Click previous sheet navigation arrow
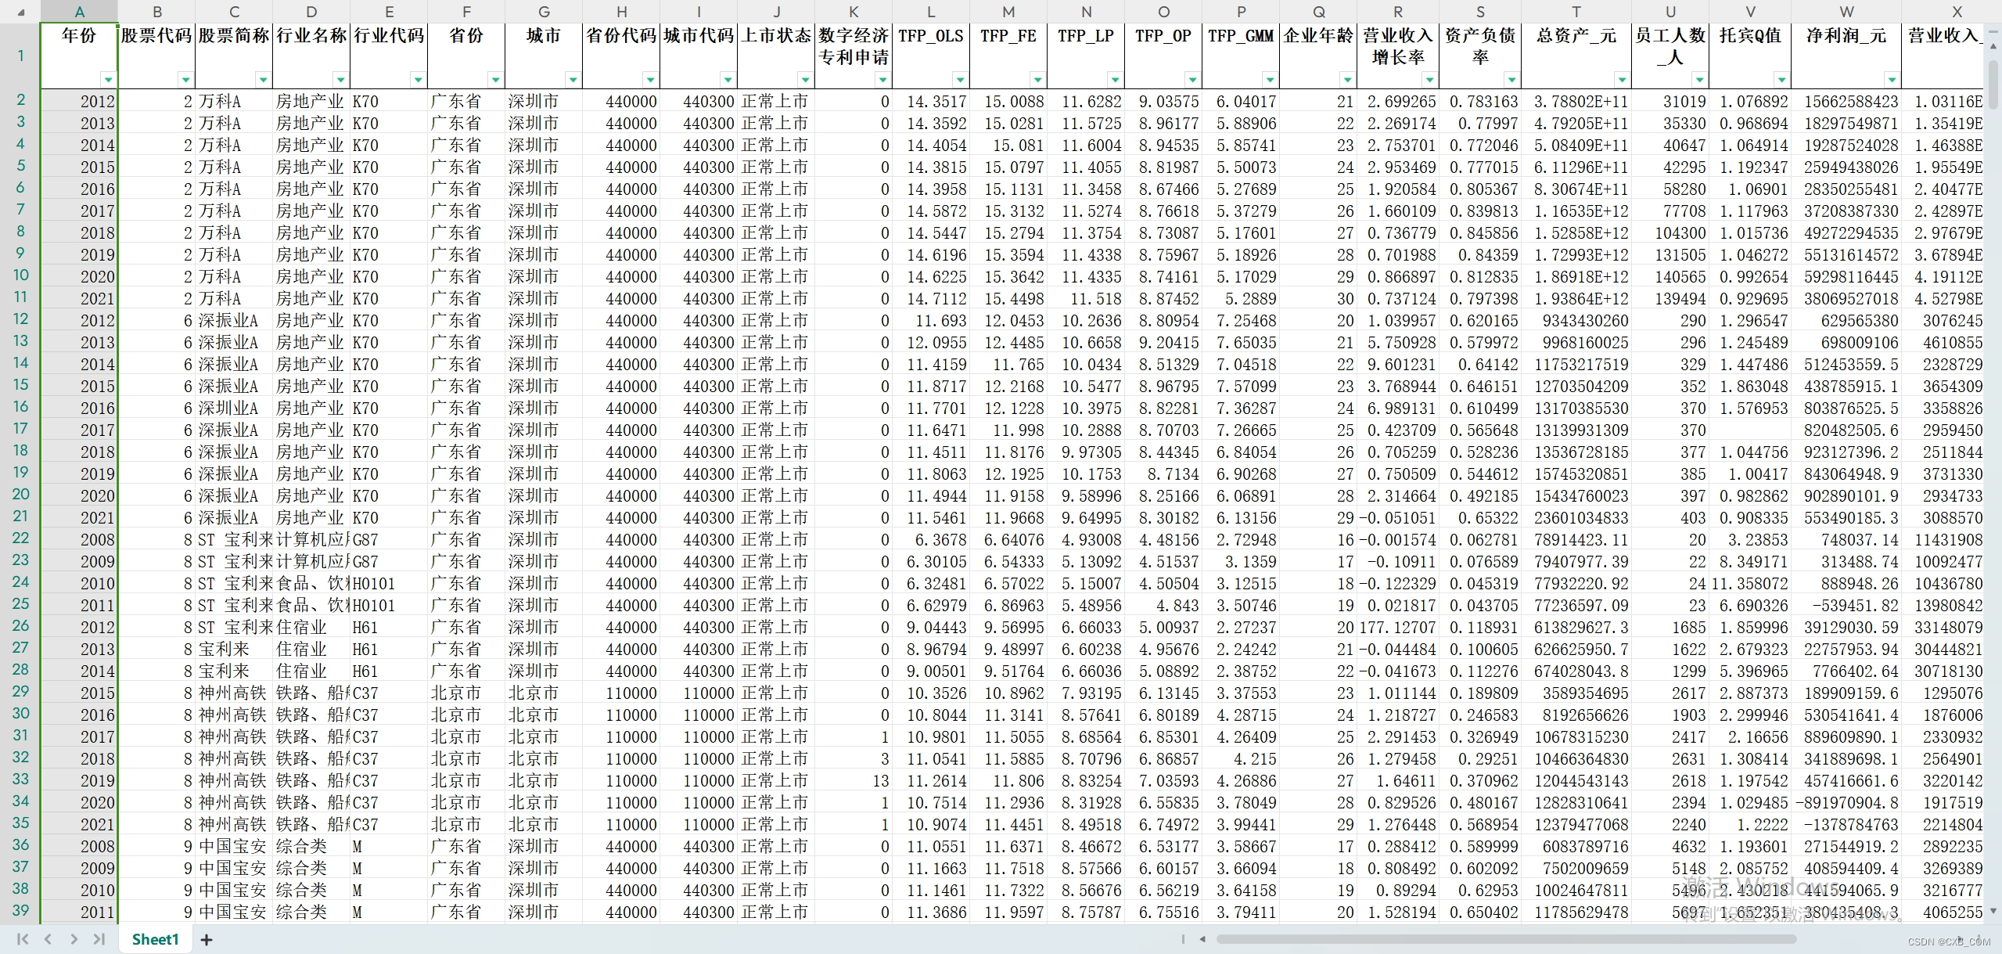This screenshot has width=2002, height=954. pyautogui.click(x=49, y=939)
